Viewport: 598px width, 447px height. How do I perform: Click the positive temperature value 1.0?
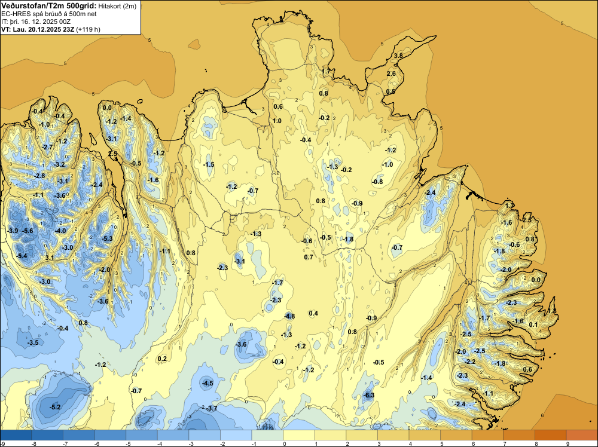point(277,121)
